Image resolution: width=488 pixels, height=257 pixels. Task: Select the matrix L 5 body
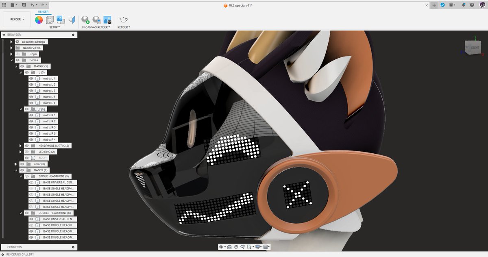point(49,97)
